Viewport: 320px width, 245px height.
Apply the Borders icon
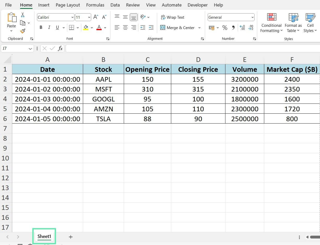pos(71,28)
